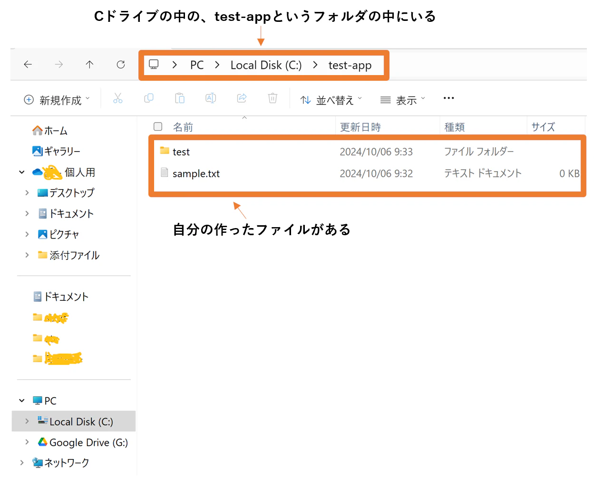
Task: Expand the Google Drive (G:) node
Action: (x=27, y=442)
